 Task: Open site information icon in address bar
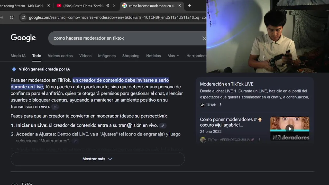[x=24, y=17]
